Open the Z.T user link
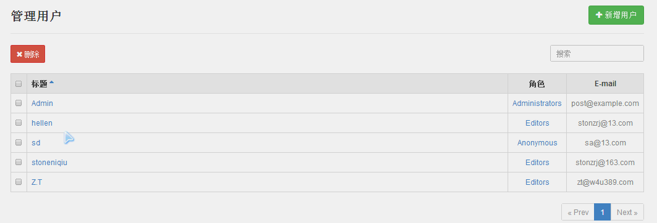This screenshot has height=223, width=657. pos(37,182)
